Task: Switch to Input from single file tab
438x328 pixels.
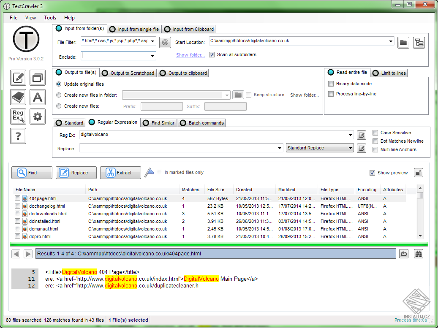Action: pyautogui.click(x=134, y=29)
